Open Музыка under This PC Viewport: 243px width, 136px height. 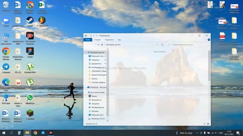pos(95,111)
